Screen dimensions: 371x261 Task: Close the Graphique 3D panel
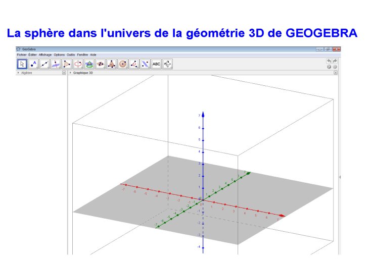tap(336, 73)
